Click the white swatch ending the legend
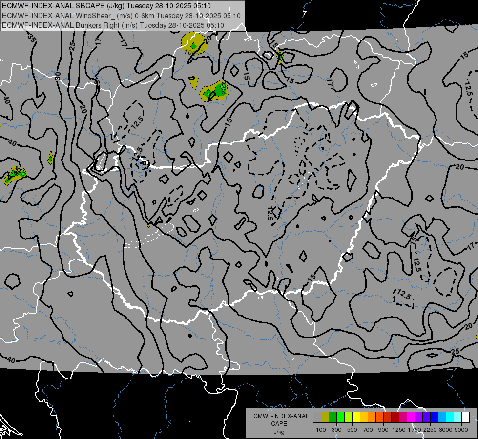 [x=465, y=418]
